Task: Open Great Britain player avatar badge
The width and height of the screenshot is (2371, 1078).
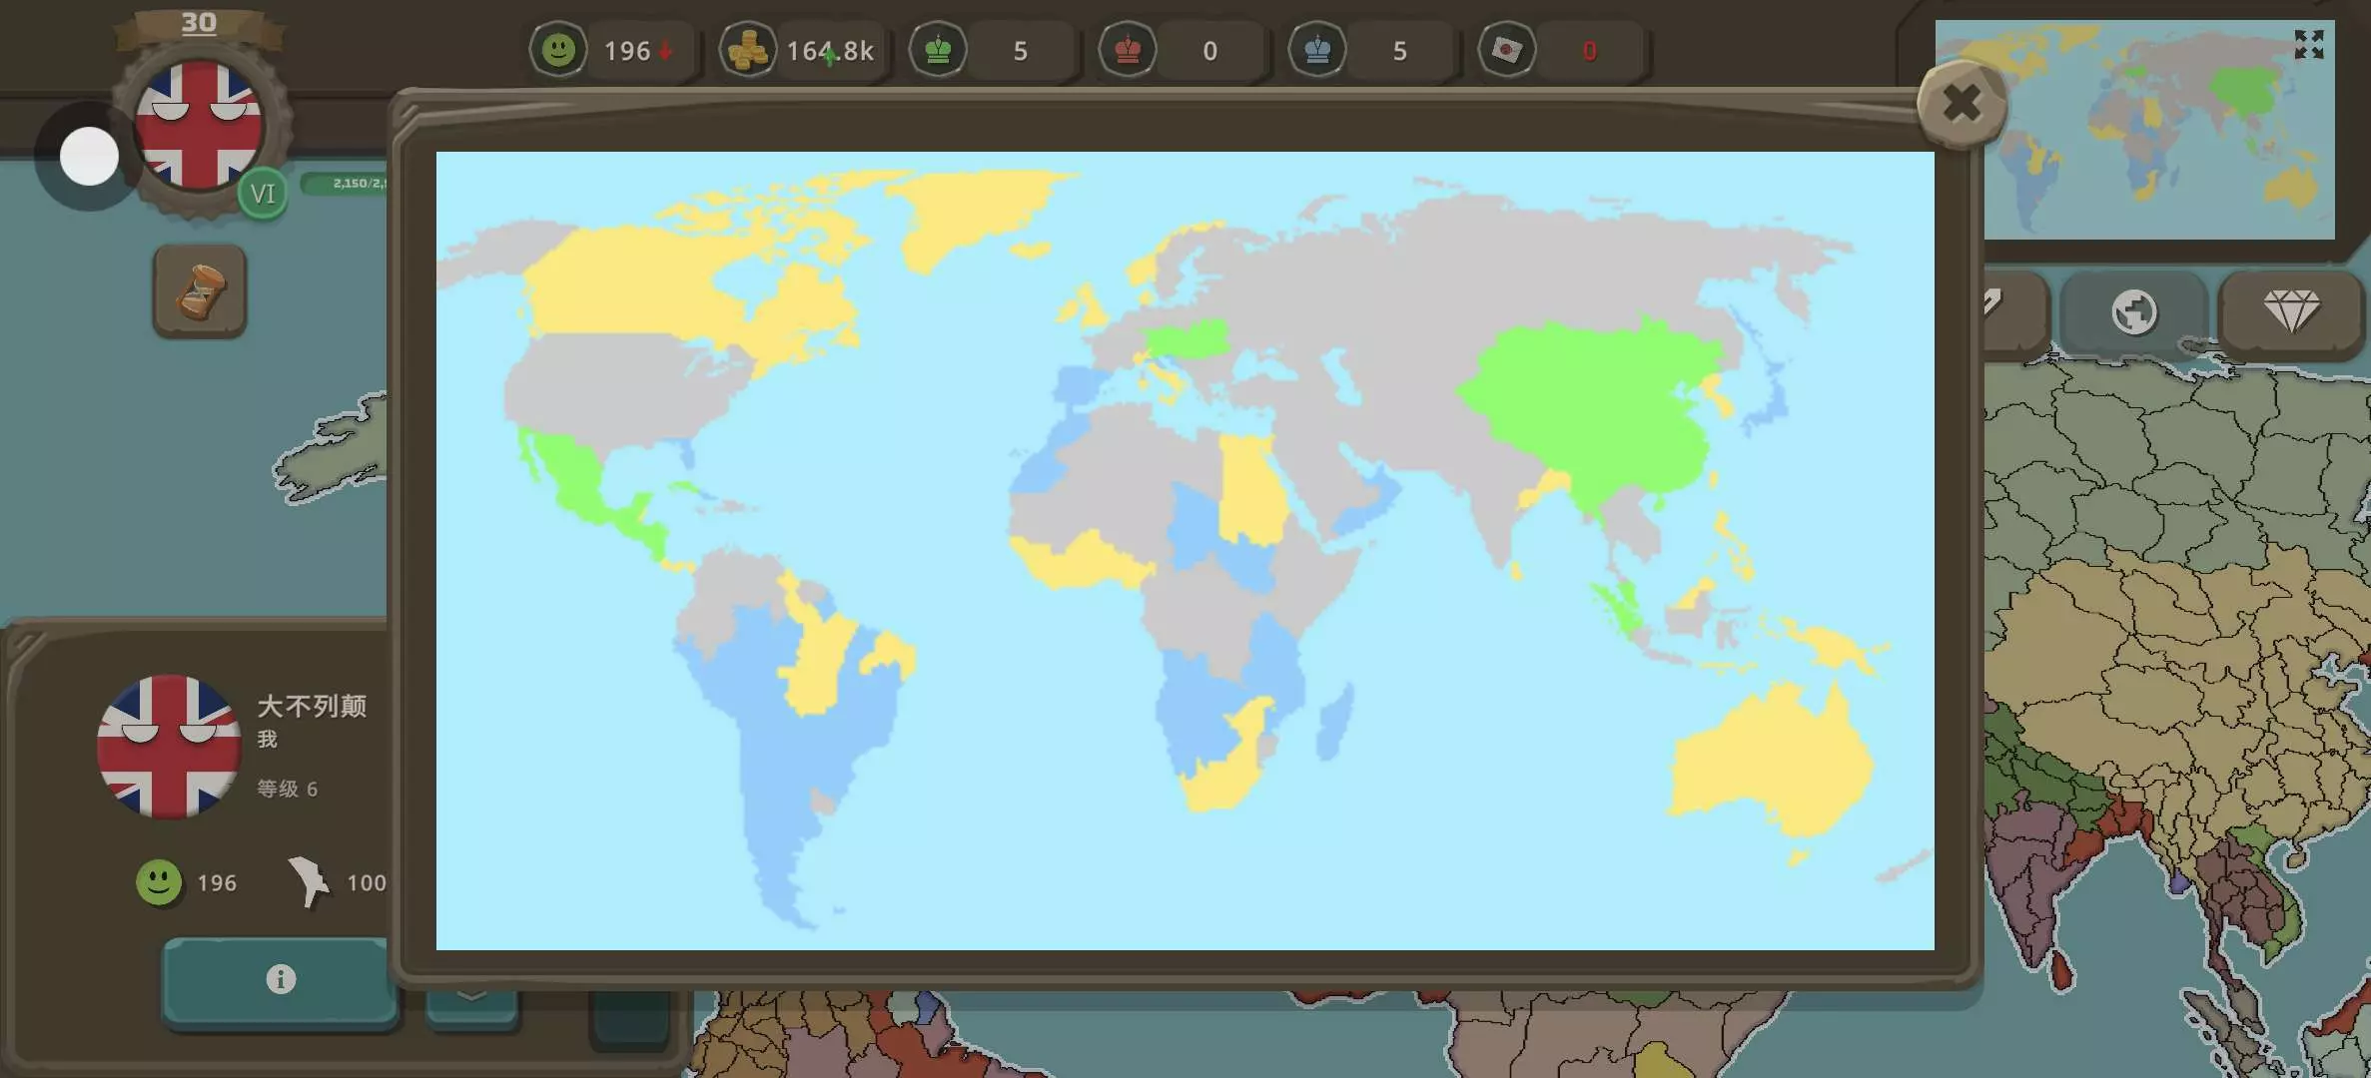Action: point(199,125)
